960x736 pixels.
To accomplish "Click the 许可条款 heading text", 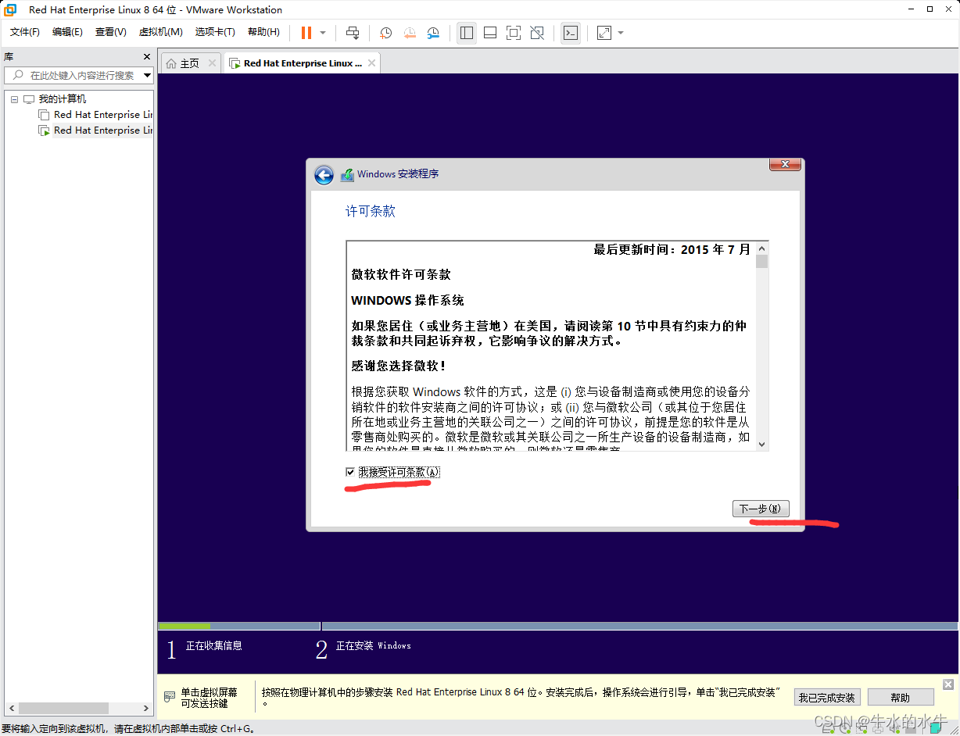I will point(371,212).
